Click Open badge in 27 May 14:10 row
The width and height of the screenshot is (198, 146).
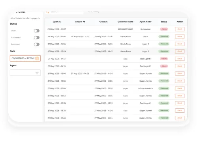(x=164, y=66)
